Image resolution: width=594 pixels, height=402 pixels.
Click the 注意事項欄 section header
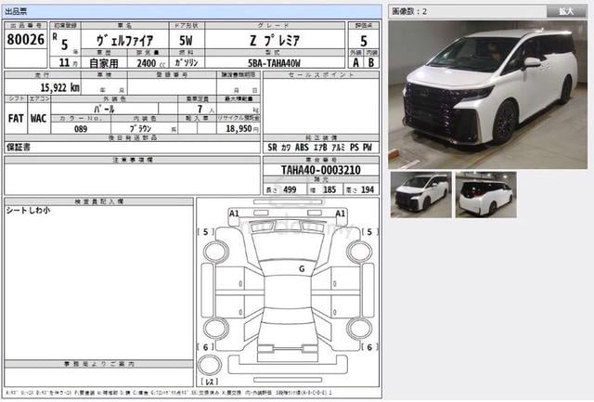tap(132, 161)
